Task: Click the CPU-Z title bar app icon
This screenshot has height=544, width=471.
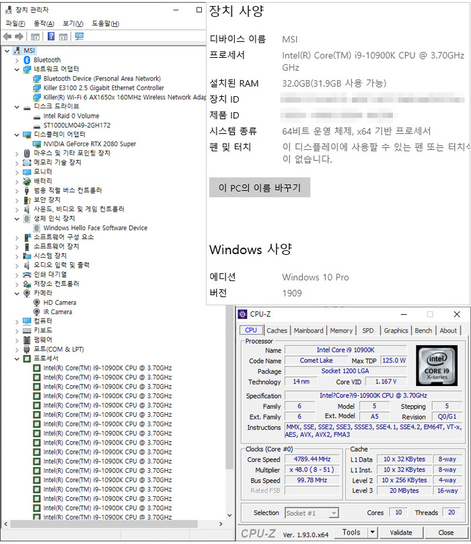Action: pyautogui.click(x=242, y=314)
